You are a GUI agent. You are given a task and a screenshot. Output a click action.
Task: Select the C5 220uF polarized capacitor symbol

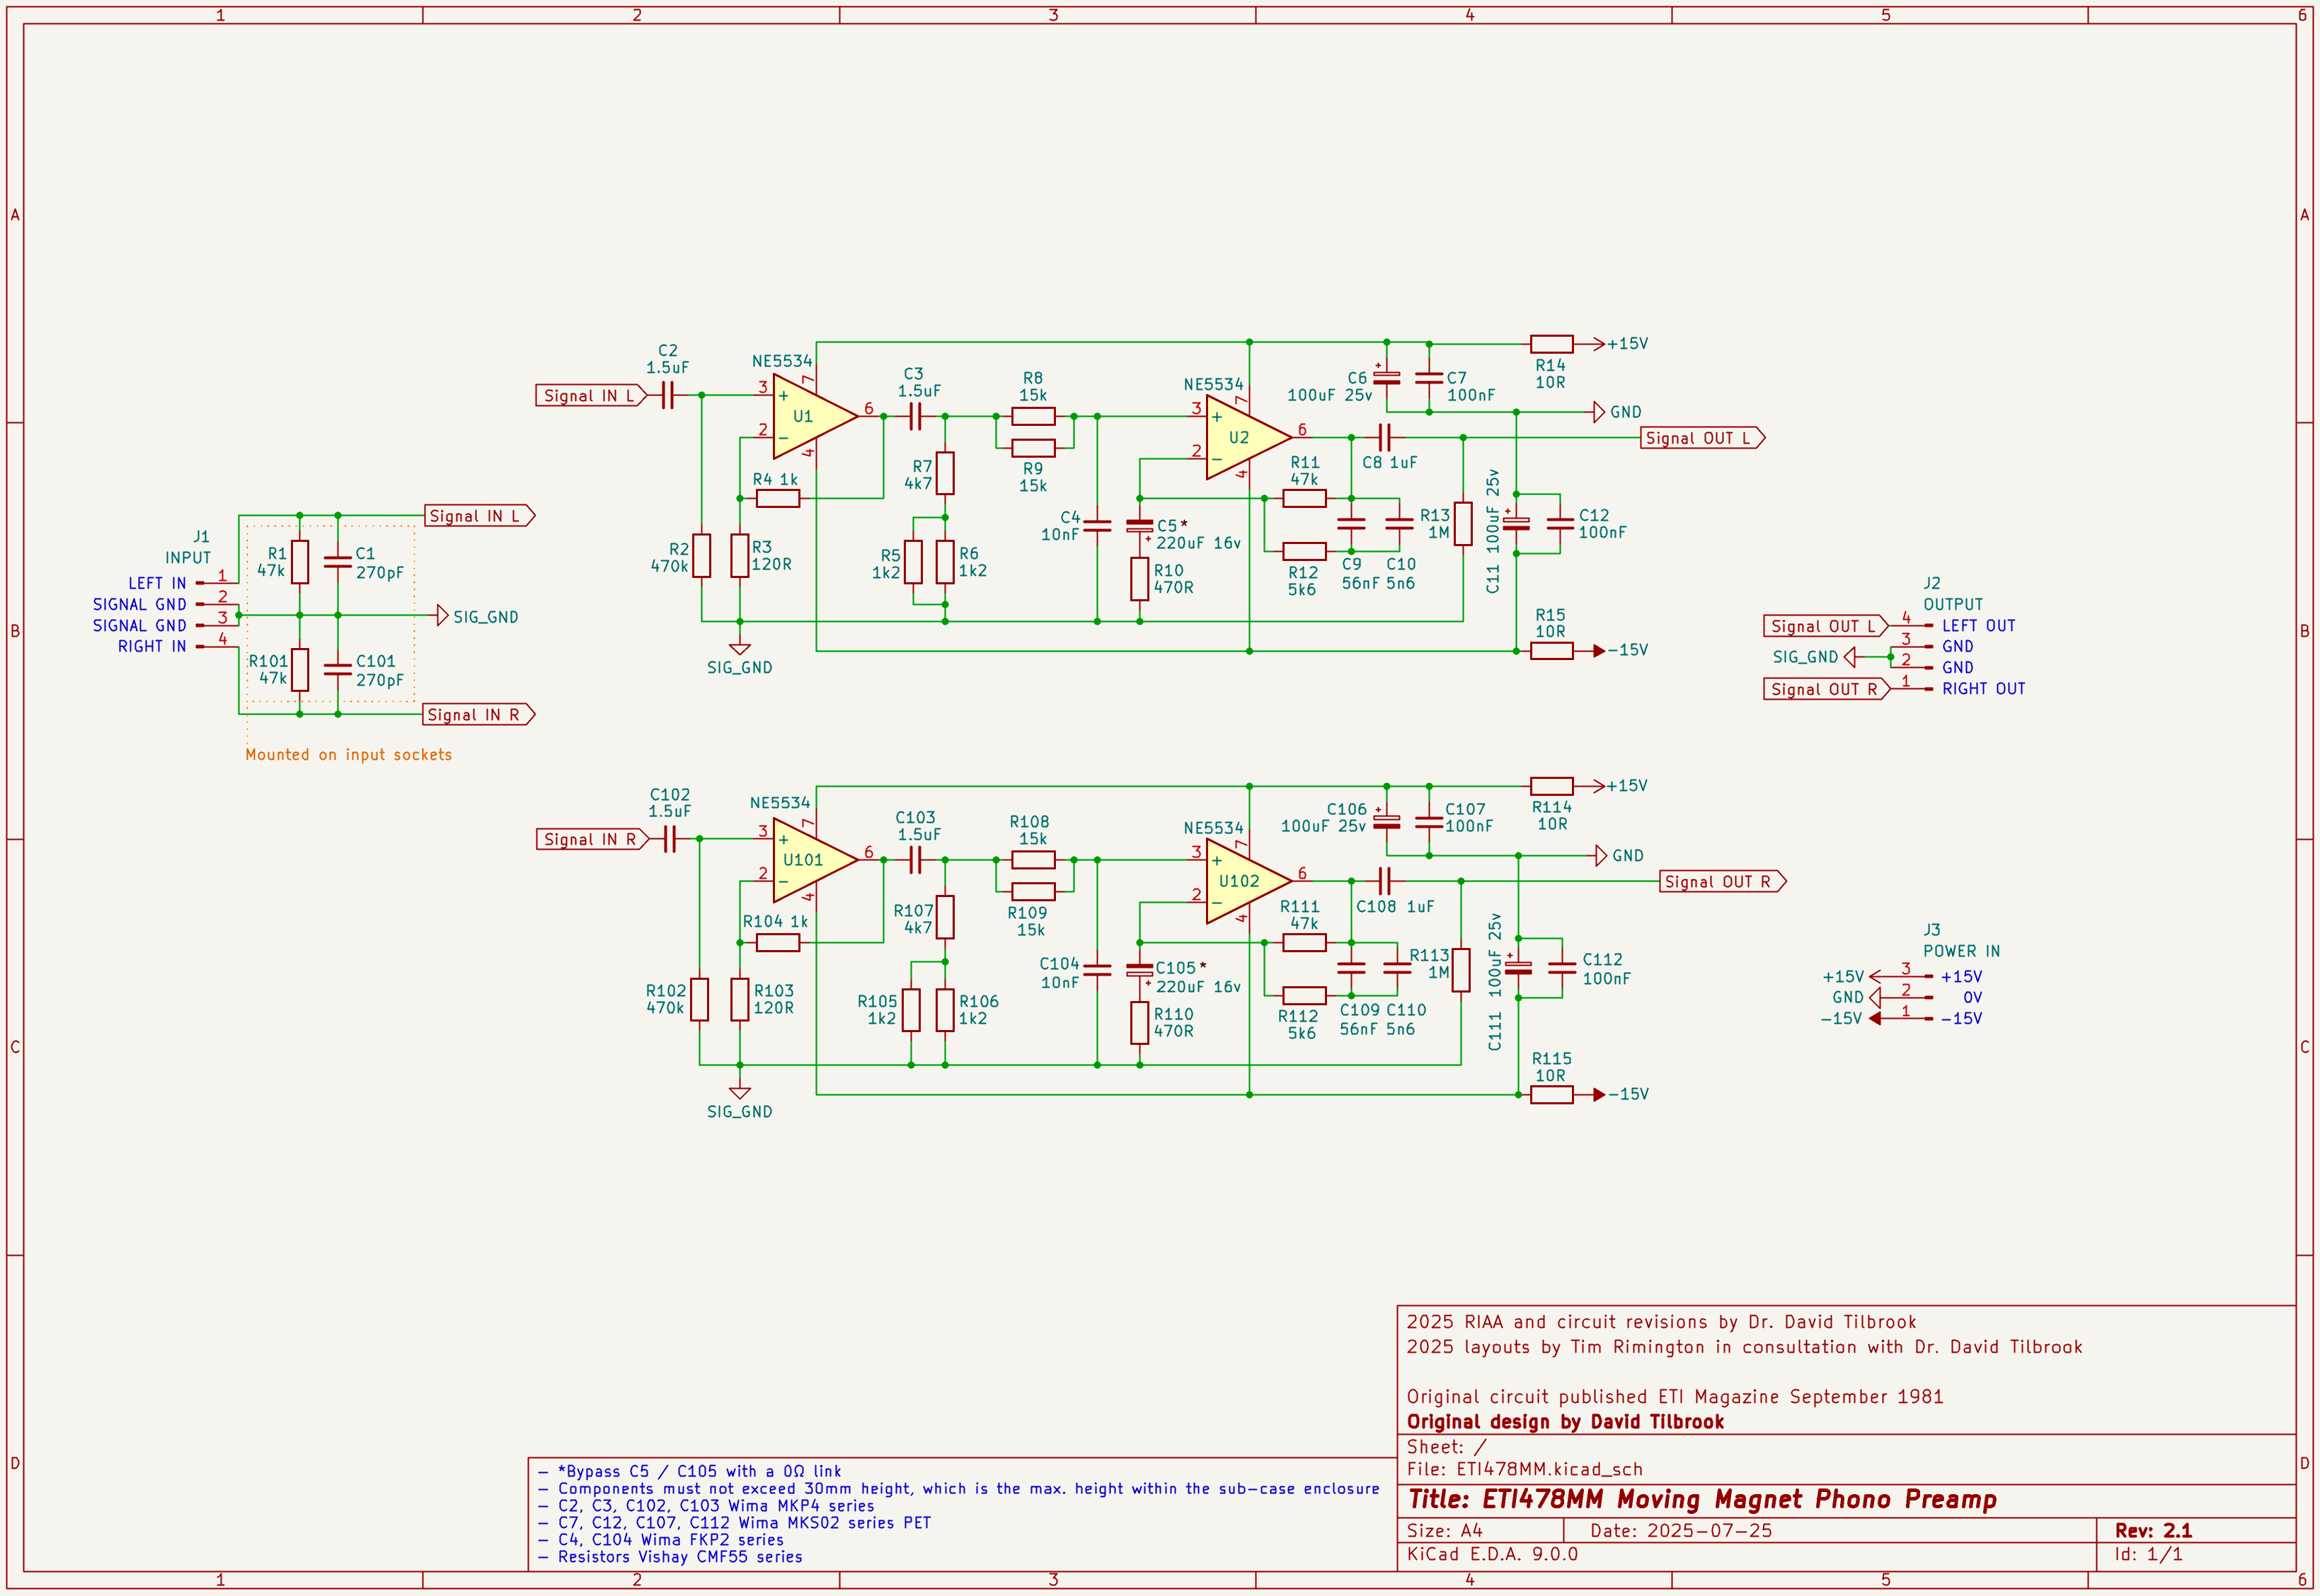click(x=1139, y=525)
